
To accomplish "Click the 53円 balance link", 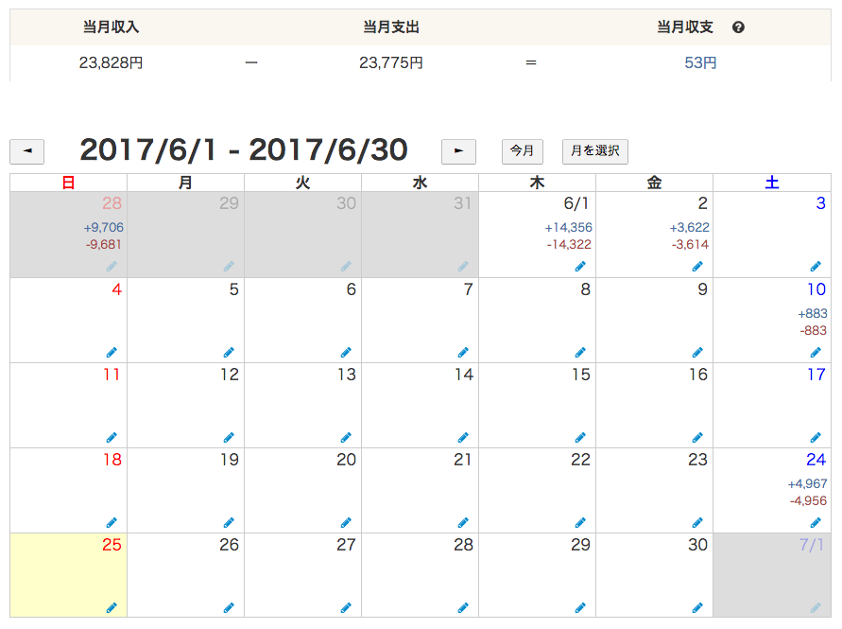I will click(x=700, y=62).
